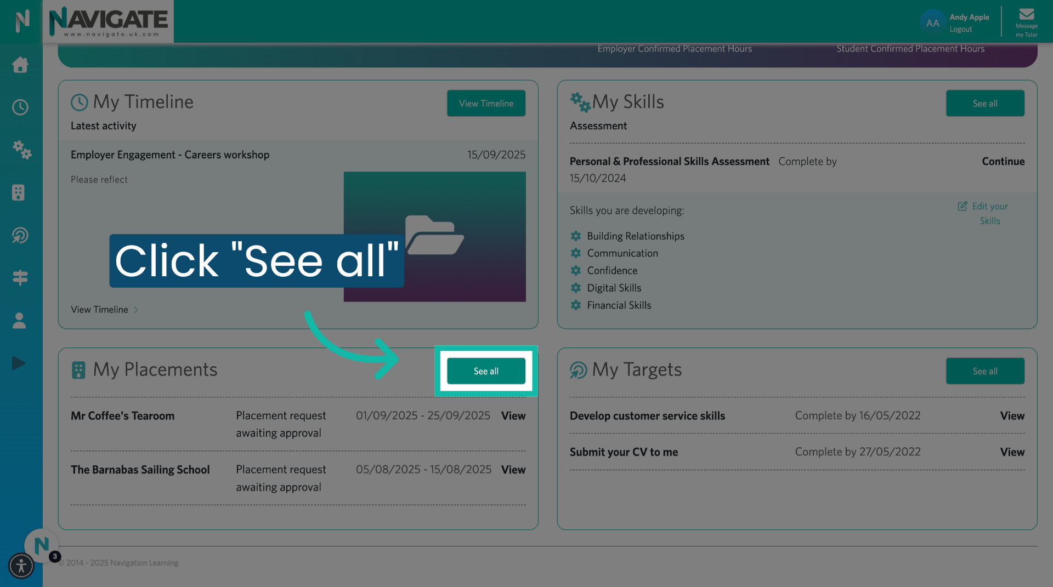Click Complete by 27/05/2022 text
The image size is (1053, 587).
(858, 452)
